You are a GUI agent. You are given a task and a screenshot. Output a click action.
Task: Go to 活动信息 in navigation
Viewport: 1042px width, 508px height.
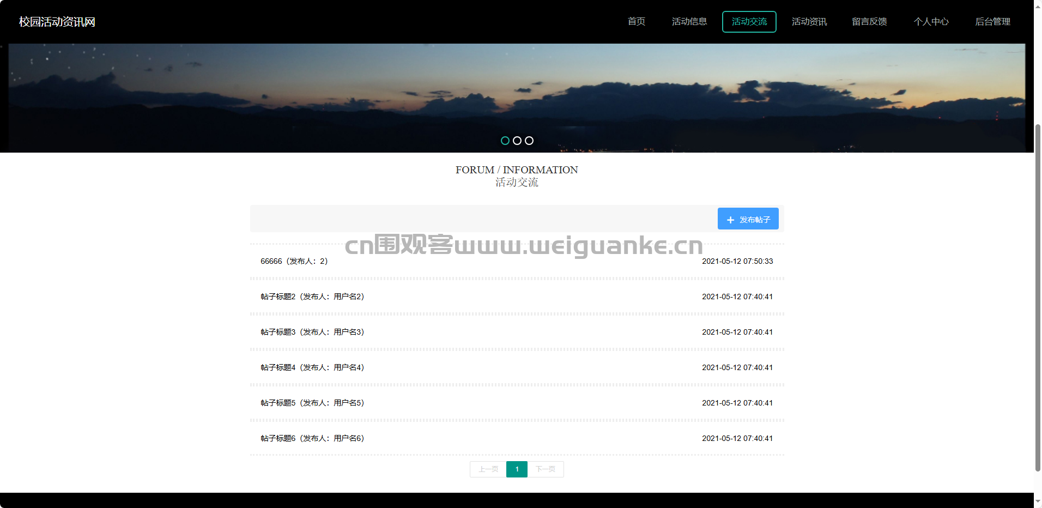689,22
